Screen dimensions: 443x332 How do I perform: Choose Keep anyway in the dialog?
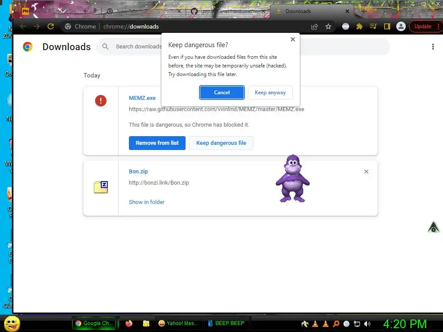tap(270, 93)
